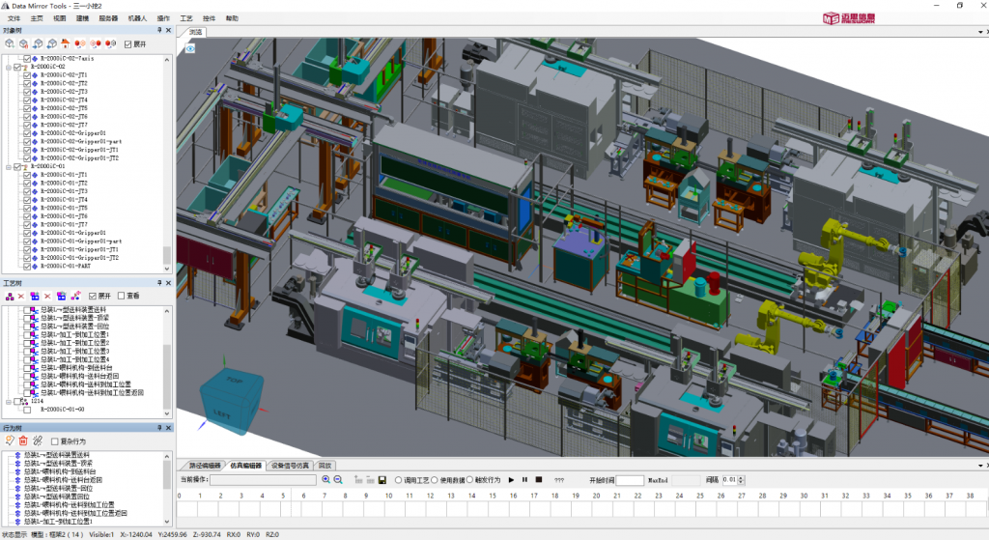
Task: Pin the 工艺树 panel
Action: click(159, 283)
